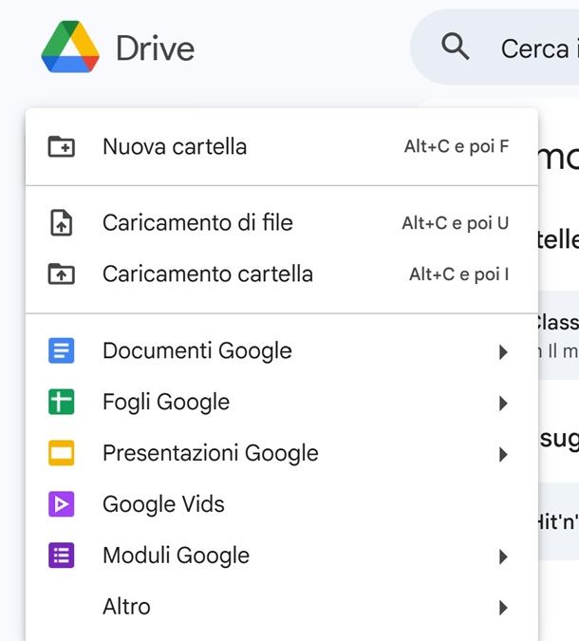Open the Altro submenu arrow
Viewport: 579px width, 641px height.
[x=503, y=608]
